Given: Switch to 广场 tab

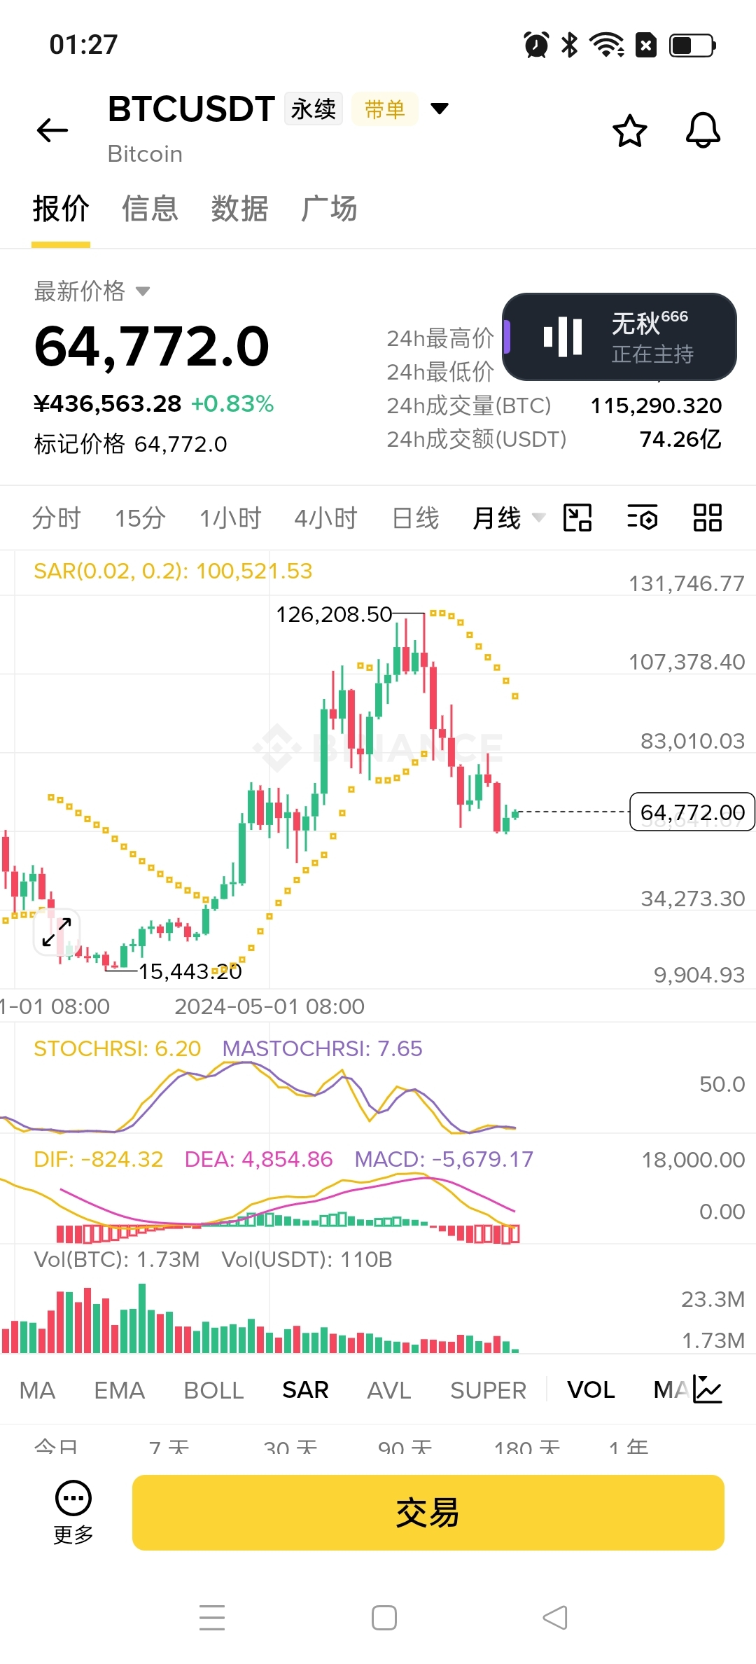Looking at the screenshot, I should 329,209.
